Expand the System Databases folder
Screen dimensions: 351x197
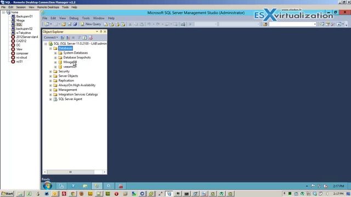pyautogui.click(x=55, y=53)
